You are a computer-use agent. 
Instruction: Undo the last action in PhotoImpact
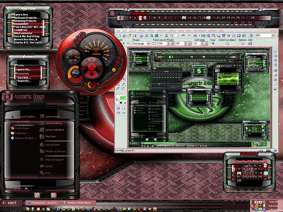click(x=183, y=35)
